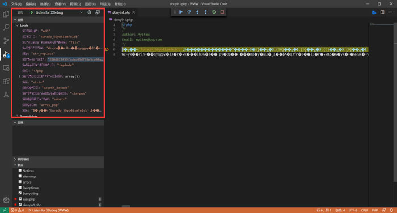Toggle the Exceptions breakpoint checkbox
The height and width of the screenshot is (213, 397).
[x=20, y=188]
